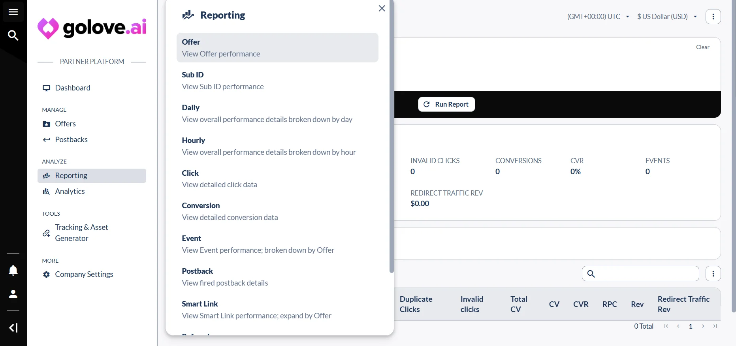
Task: Click the INVALID CLICKS summary label
Action: coord(435,161)
